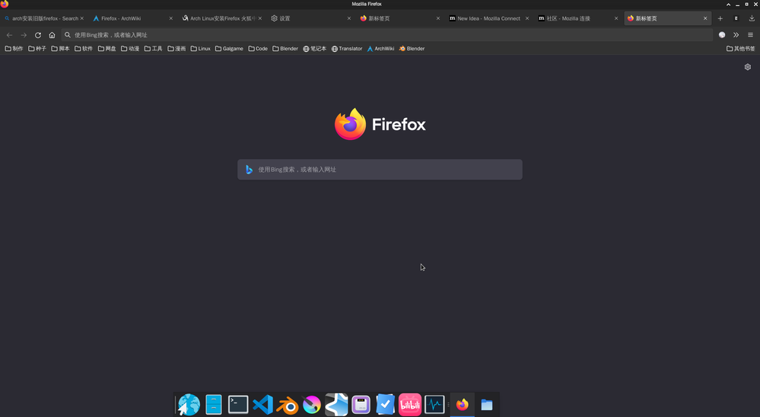Open Blender from the dock
The width and height of the screenshot is (760, 417).
click(288, 405)
